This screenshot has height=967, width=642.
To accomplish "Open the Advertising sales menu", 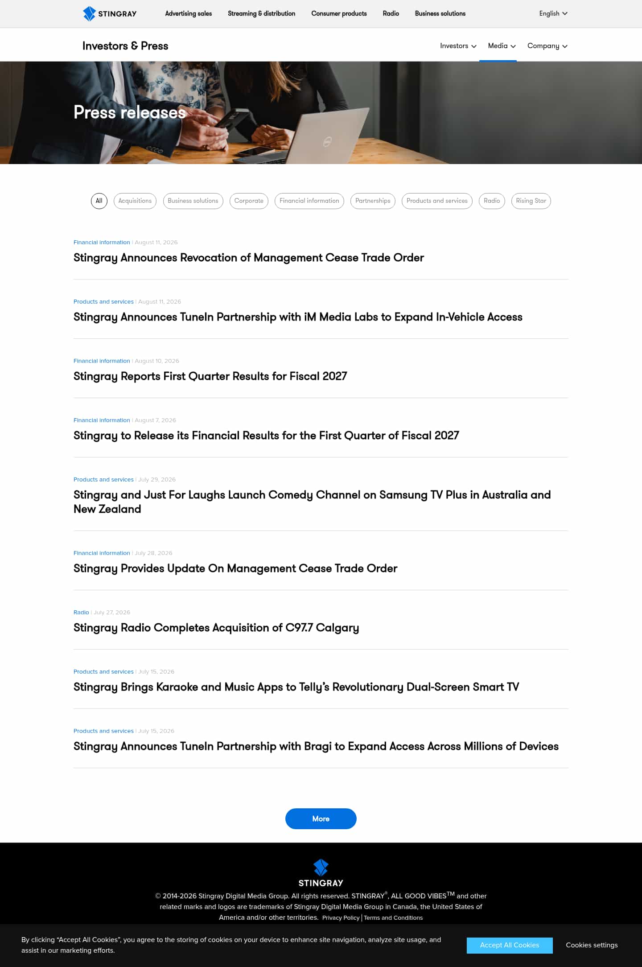I will pos(189,14).
